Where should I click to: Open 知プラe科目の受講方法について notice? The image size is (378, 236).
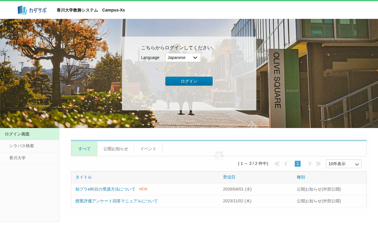pyautogui.click(x=105, y=189)
